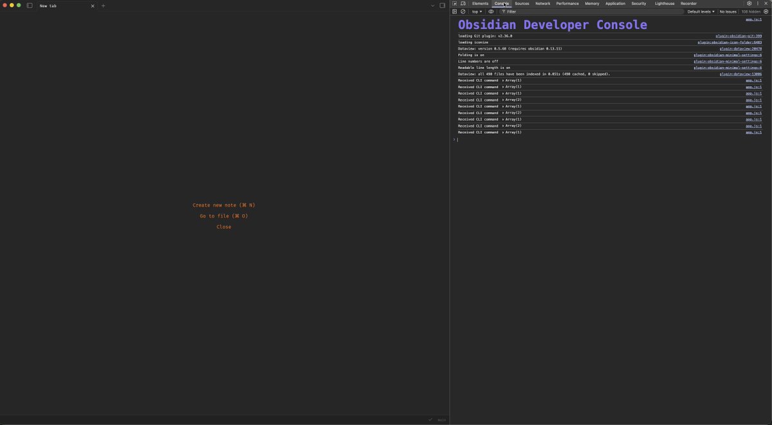This screenshot has width=772, height=425.
Task: Open the plugin:obsidian-icon-folder:6483 source link
Action: (x=730, y=42)
